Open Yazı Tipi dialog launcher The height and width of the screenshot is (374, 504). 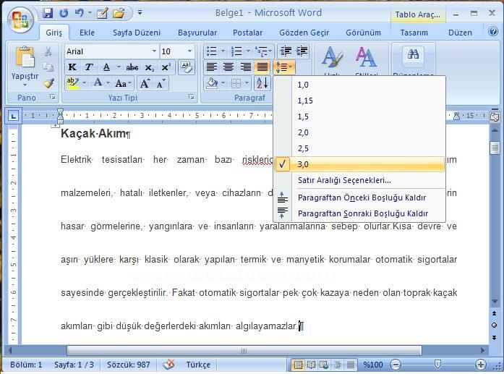tap(191, 97)
